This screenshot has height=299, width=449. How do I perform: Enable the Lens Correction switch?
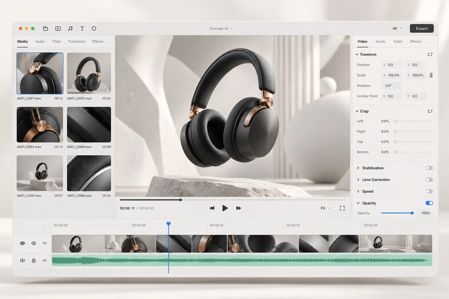429,180
